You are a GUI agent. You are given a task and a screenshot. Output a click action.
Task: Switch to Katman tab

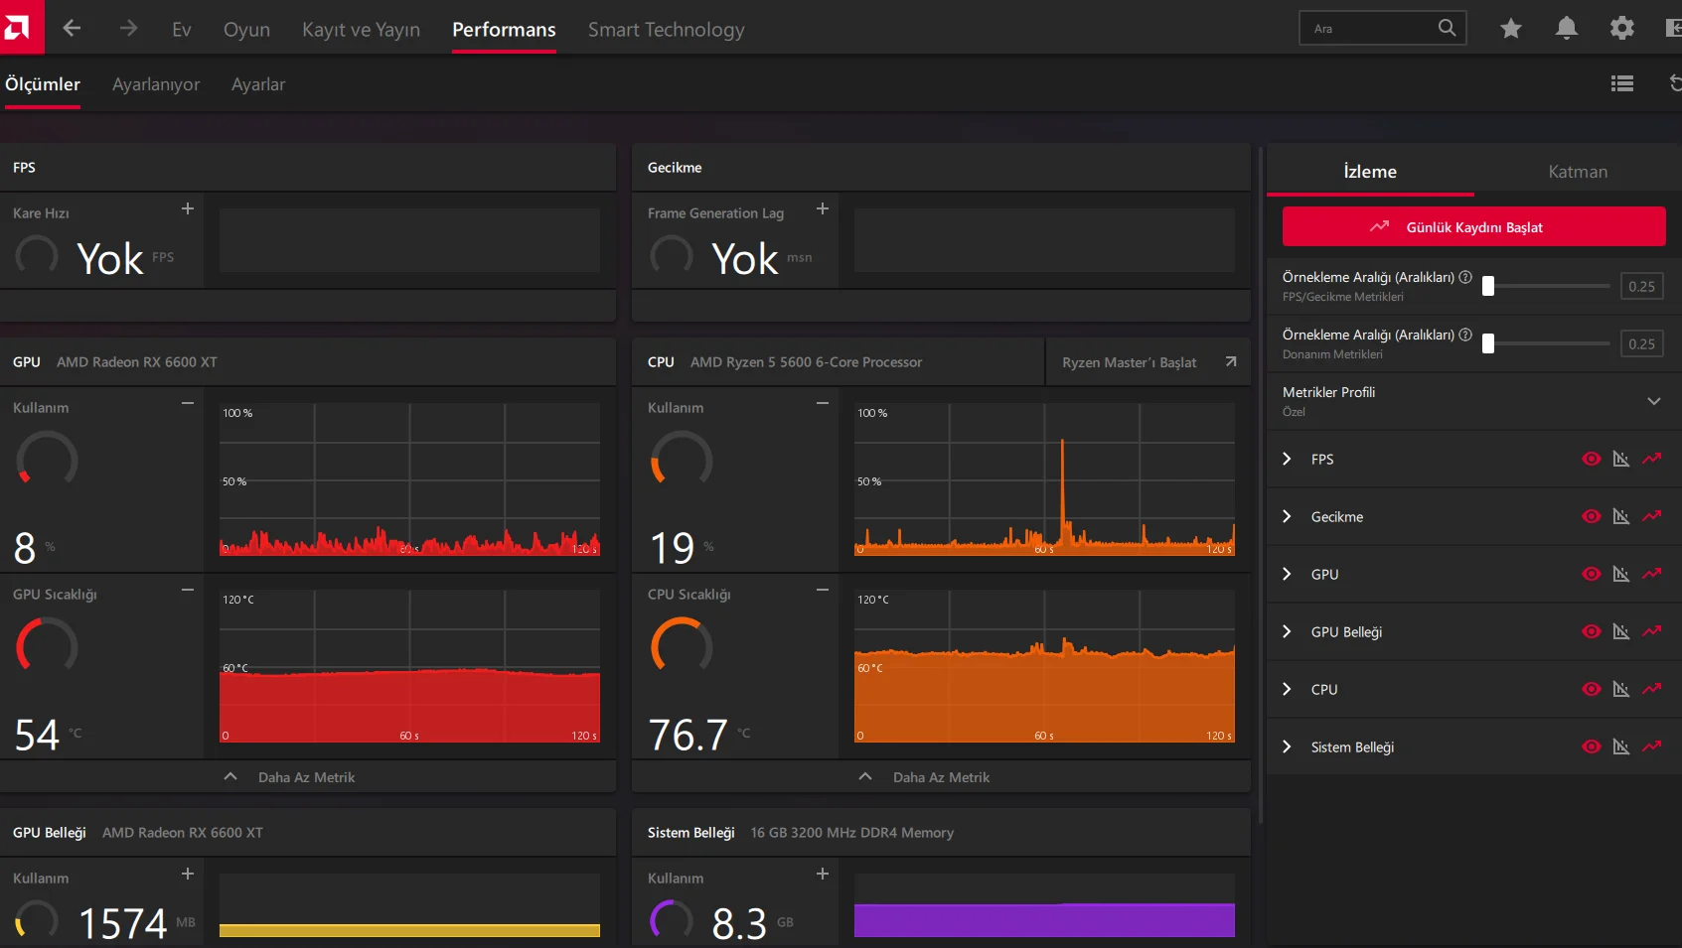click(x=1578, y=172)
